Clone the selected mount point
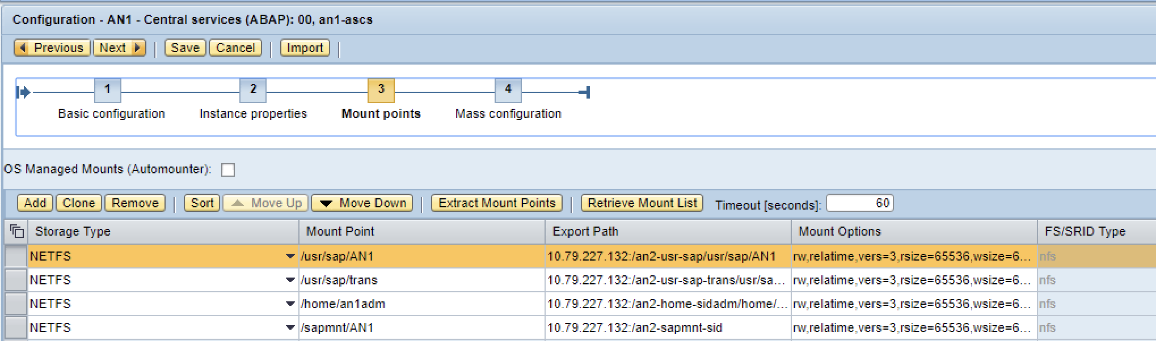1156x341 pixels. pos(79,203)
